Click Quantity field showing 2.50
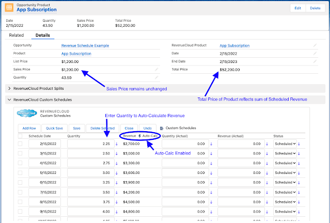The width and height of the screenshot is (330, 223). (x=91, y=154)
